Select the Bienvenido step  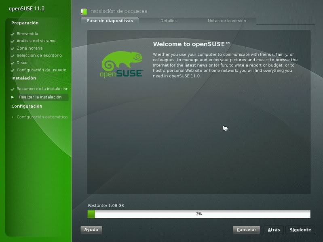27,33
